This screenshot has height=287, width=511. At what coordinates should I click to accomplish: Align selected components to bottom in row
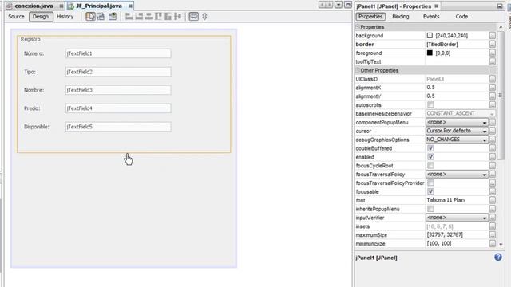coord(168,16)
